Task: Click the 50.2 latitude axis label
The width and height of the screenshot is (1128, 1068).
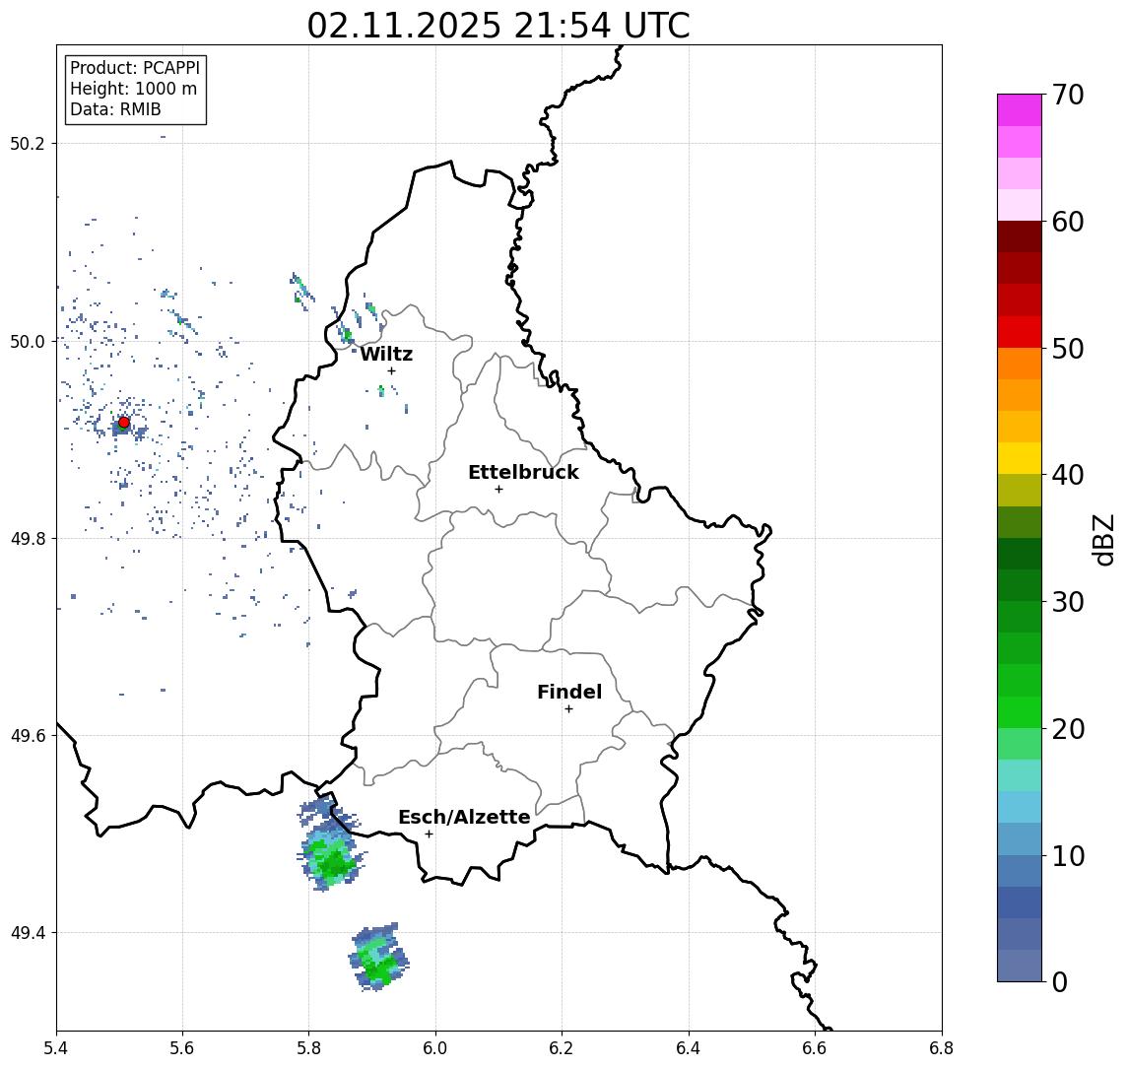Action: click(28, 143)
